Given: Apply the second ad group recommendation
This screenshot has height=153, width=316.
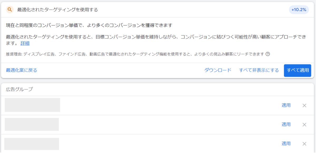Looking at the screenshot, I should coord(286,125).
